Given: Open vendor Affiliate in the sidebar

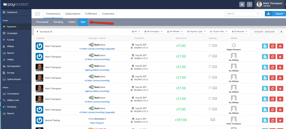Looking at the screenshot, I should 16,46.
